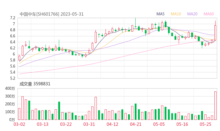Image resolution: width=220 pixels, height=131 pixels.
Task: Click the MA5 legend label
Action: pyautogui.click(x=160, y=14)
